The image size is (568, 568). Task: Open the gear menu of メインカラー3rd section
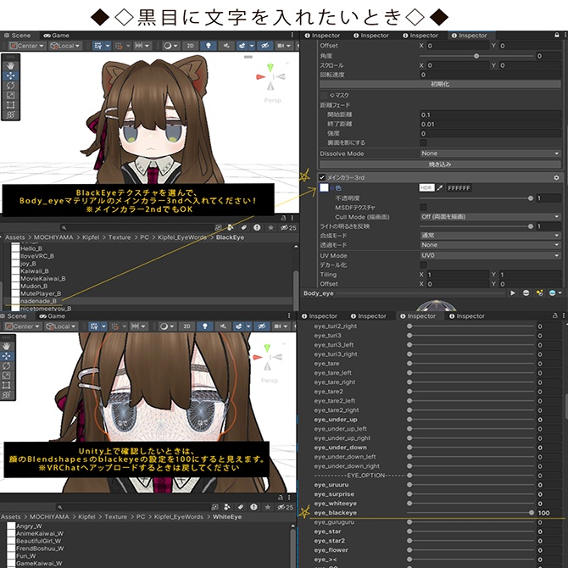click(x=556, y=177)
